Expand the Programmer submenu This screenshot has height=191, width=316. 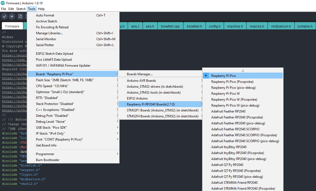(73, 154)
